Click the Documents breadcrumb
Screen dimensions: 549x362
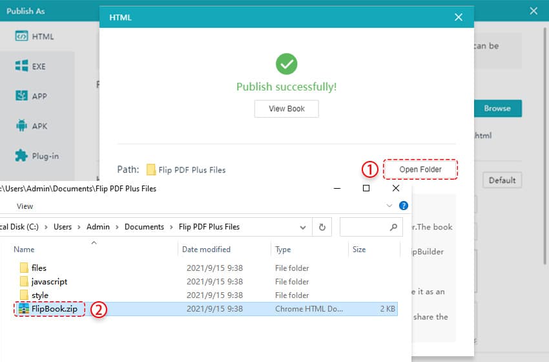[x=144, y=227]
